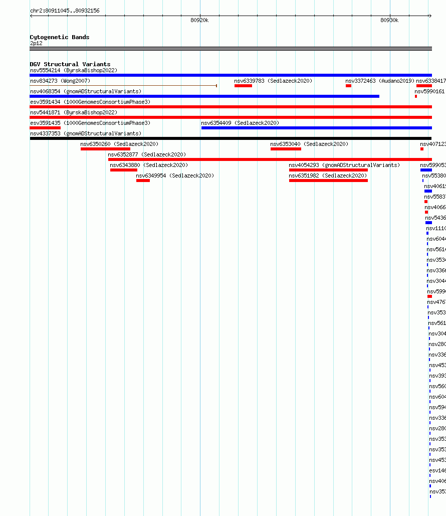Click the red bar under nsv6338417
446x516 pixels.
pos(424,86)
